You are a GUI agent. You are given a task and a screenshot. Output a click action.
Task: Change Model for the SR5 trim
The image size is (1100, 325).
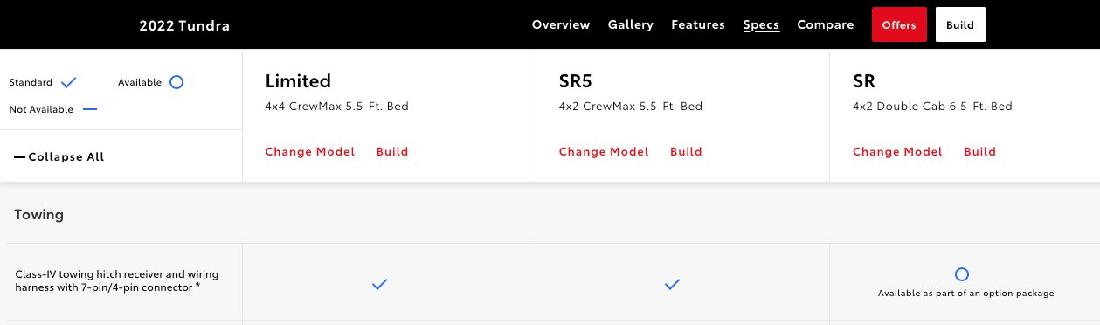coord(604,151)
